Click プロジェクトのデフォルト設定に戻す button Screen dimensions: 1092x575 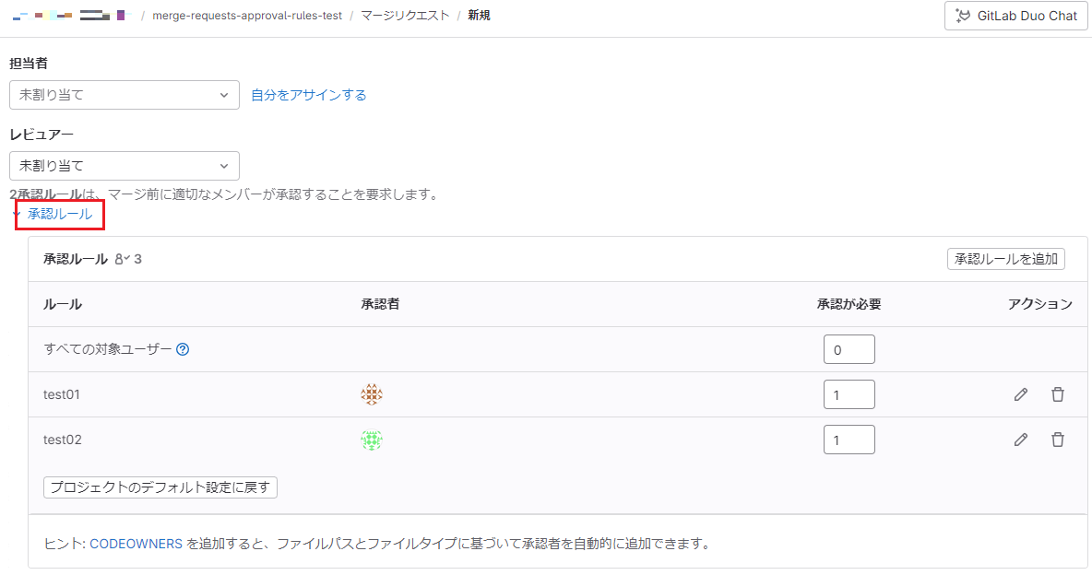(159, 487)
